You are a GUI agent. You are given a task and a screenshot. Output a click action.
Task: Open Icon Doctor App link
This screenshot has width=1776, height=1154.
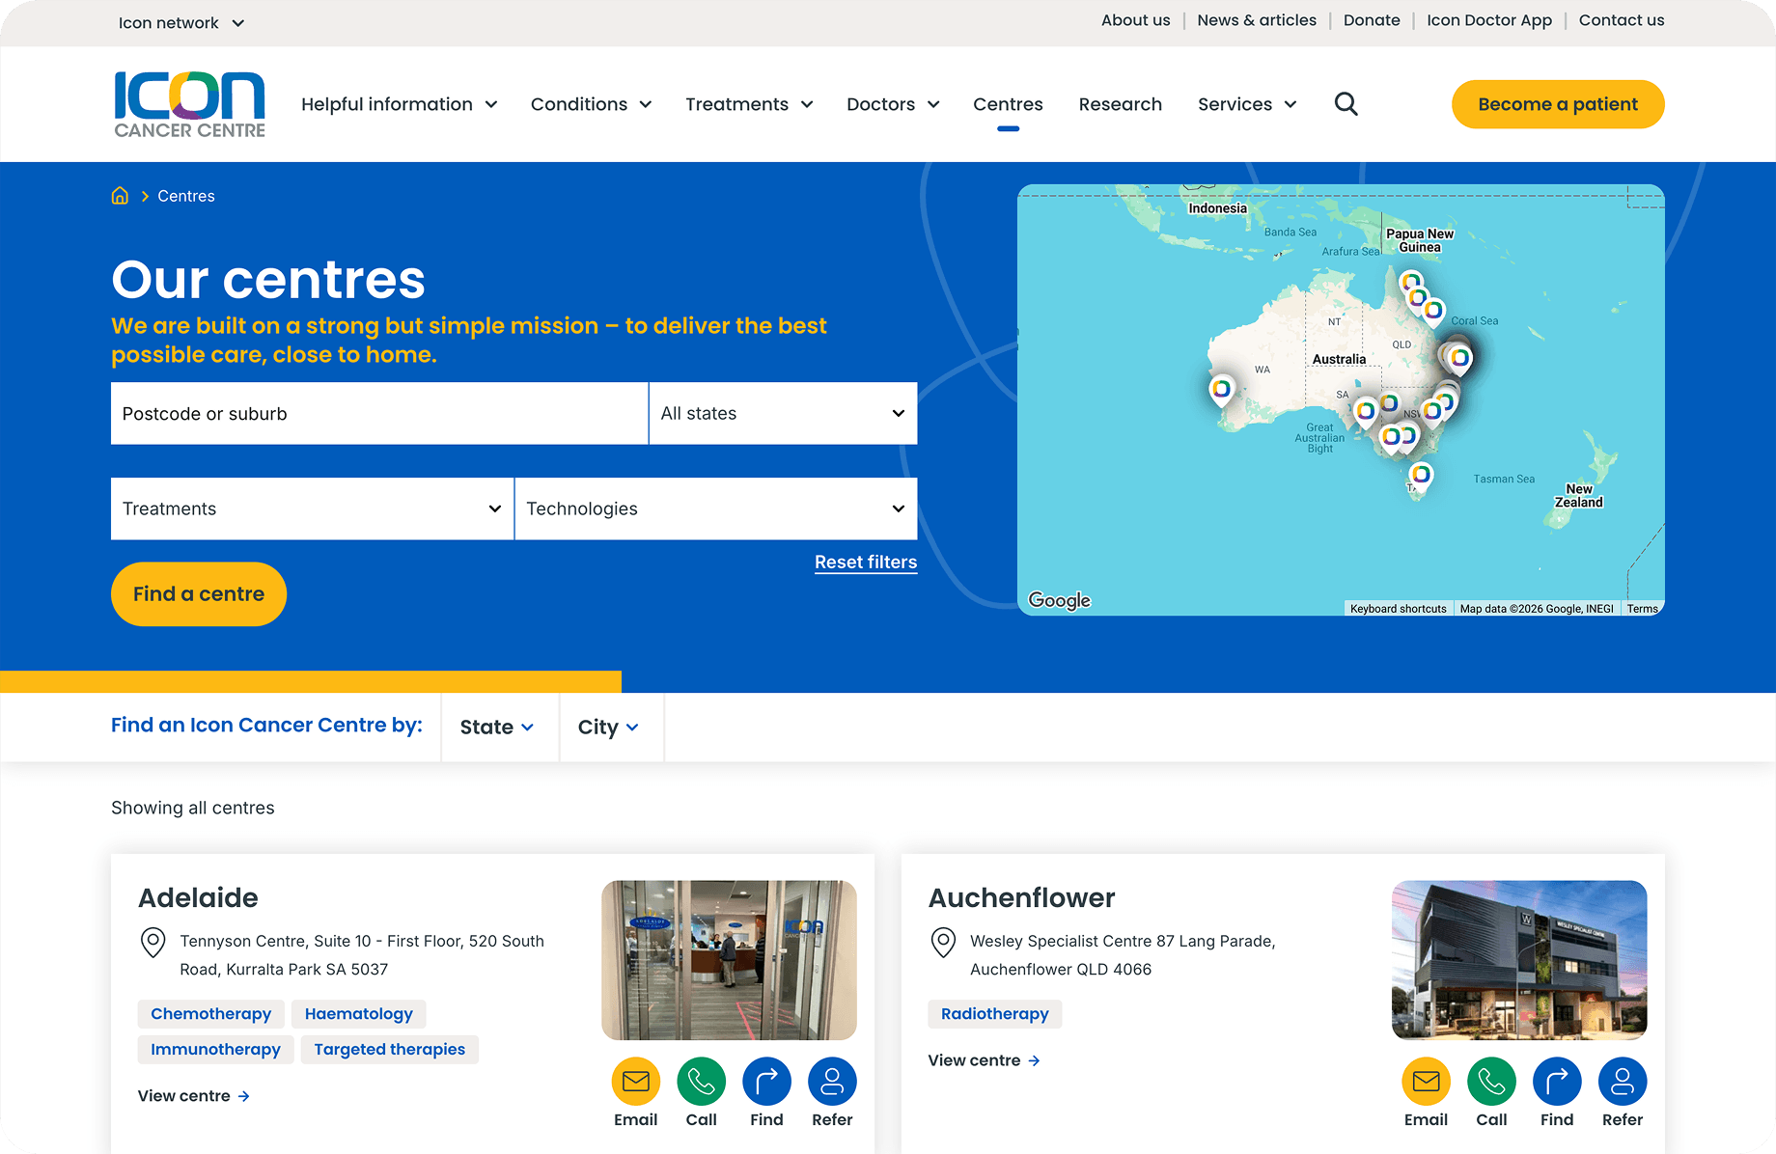pos(1489,20)
